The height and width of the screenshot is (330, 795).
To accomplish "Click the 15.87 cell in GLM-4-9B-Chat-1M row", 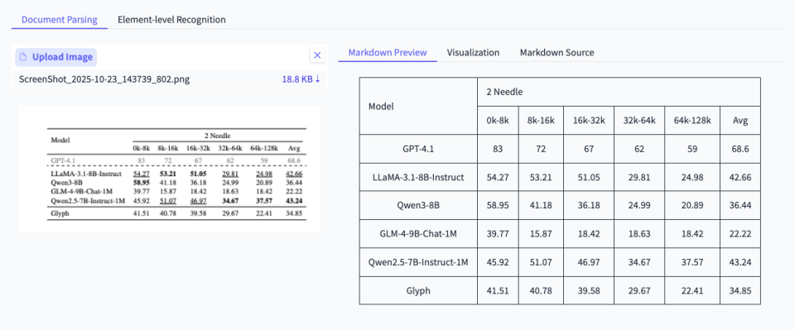I will [x=541, y=234].
